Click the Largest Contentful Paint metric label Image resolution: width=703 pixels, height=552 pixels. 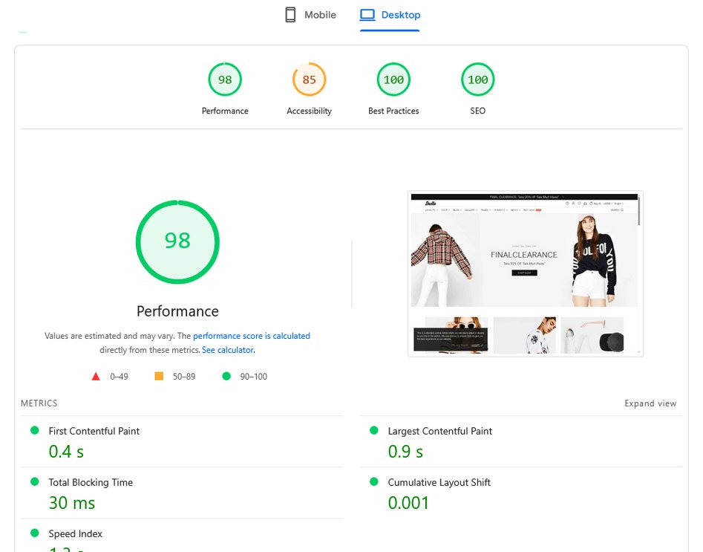coord(439,432)
